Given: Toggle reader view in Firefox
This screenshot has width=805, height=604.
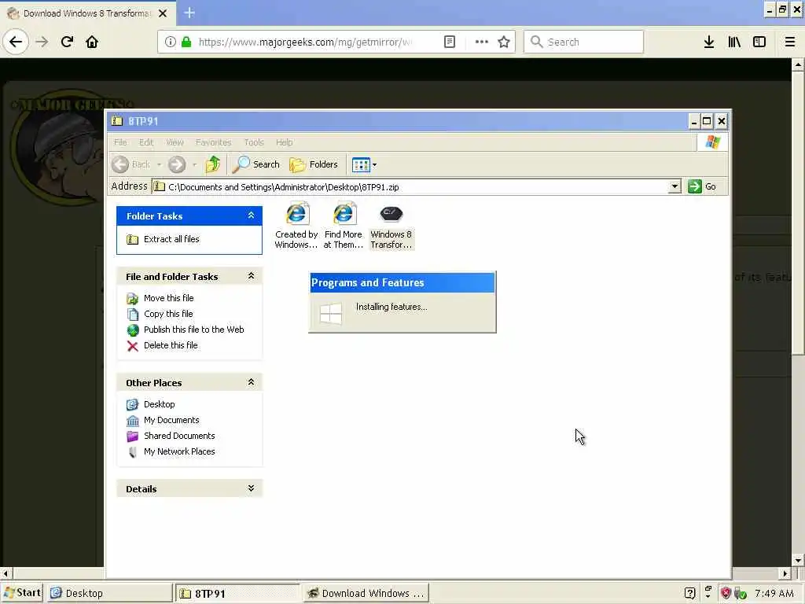Looking at the screenshot, I should (449, 42).
